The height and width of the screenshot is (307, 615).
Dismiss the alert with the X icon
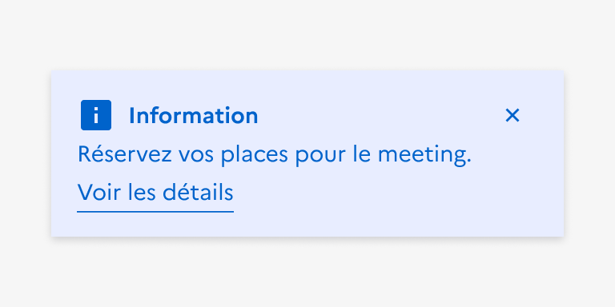pos(512,115)
